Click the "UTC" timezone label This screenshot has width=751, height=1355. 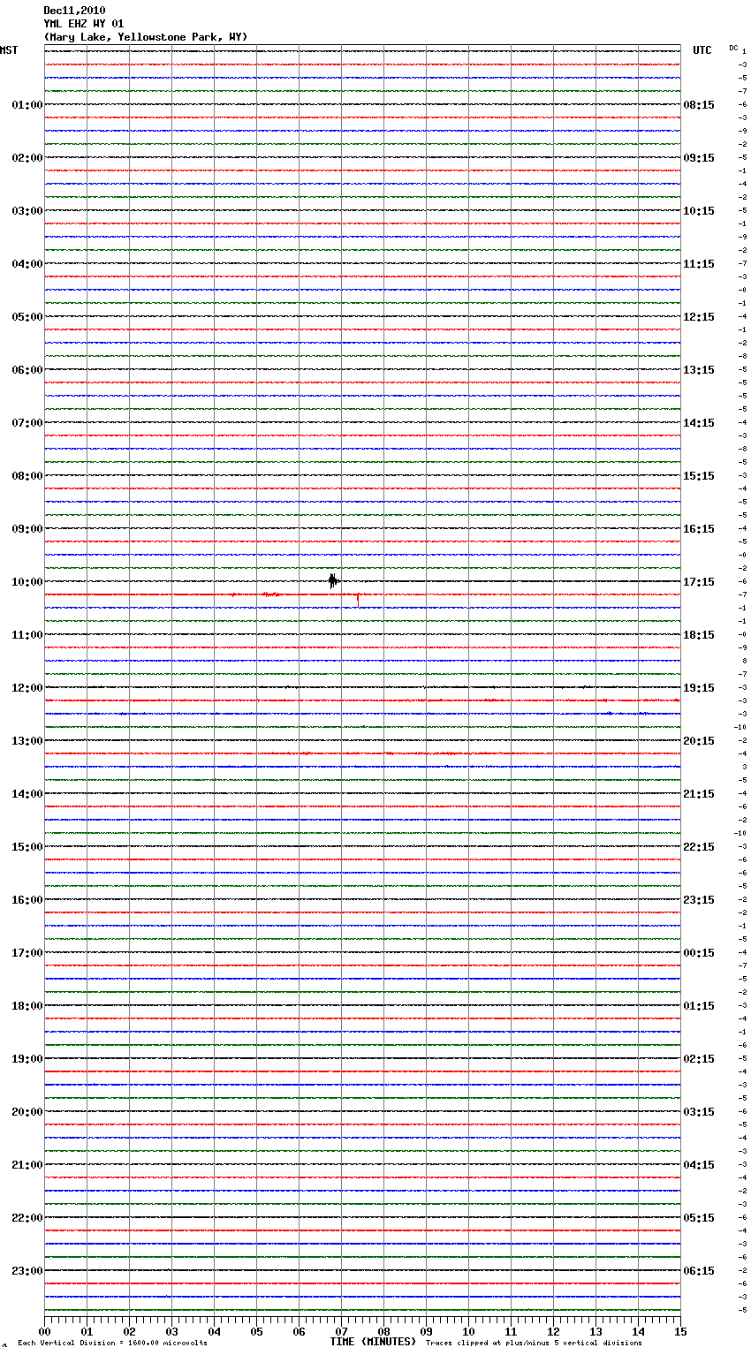pyautogui.click(x=702, y=50)
